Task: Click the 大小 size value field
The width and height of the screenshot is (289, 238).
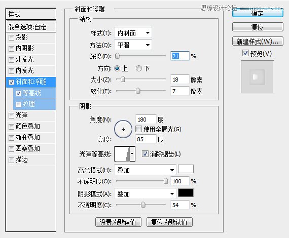Action: [x=180, y=80]
